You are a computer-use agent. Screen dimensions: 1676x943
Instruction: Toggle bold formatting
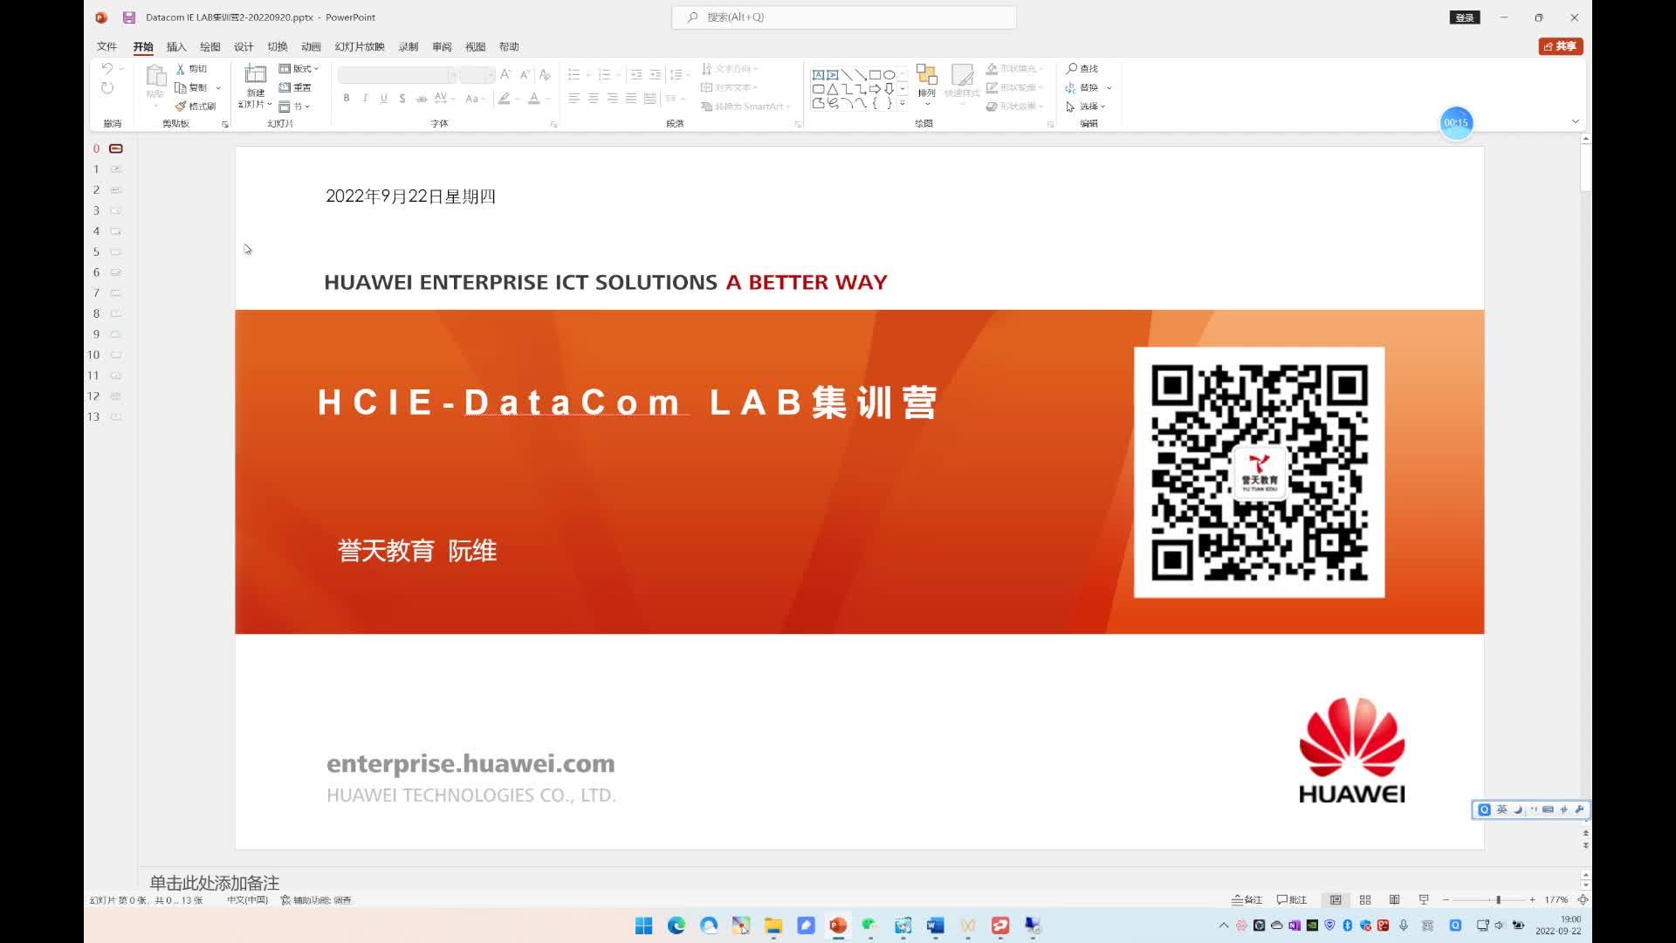coord(347,98)
